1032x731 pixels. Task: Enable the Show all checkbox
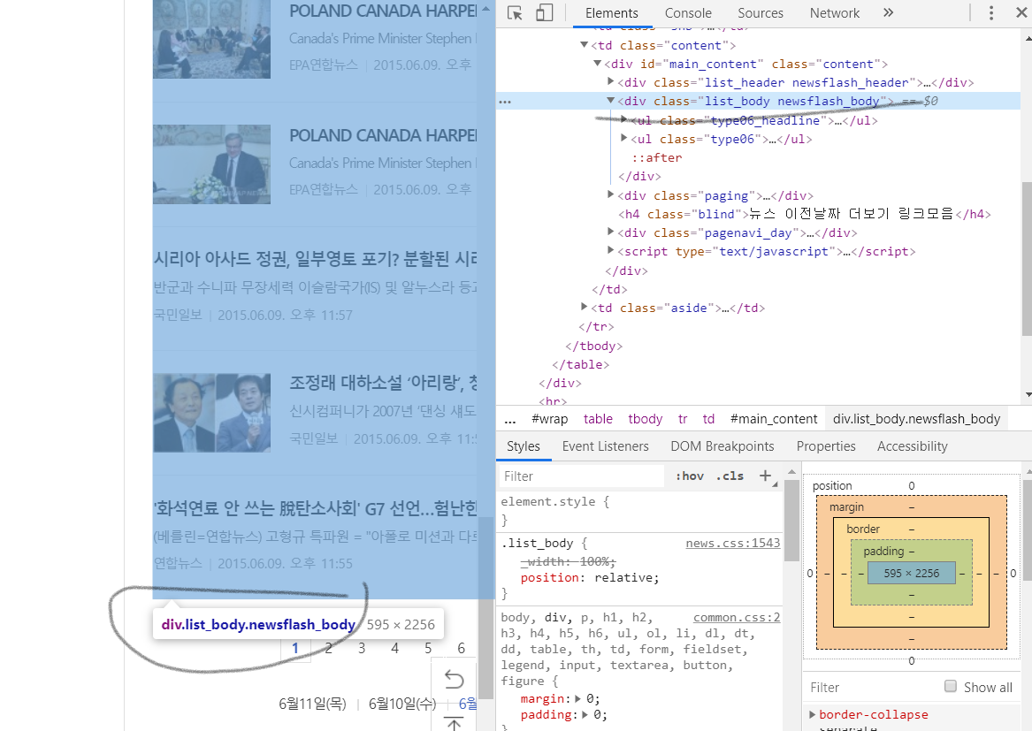(951, 686)
